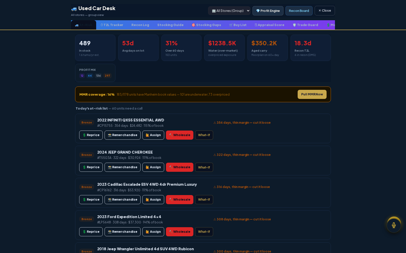This screenshot has height=253, width=406.
Task: Run What-If on the INFINITI QX55
Action: [x=204, y=135]
